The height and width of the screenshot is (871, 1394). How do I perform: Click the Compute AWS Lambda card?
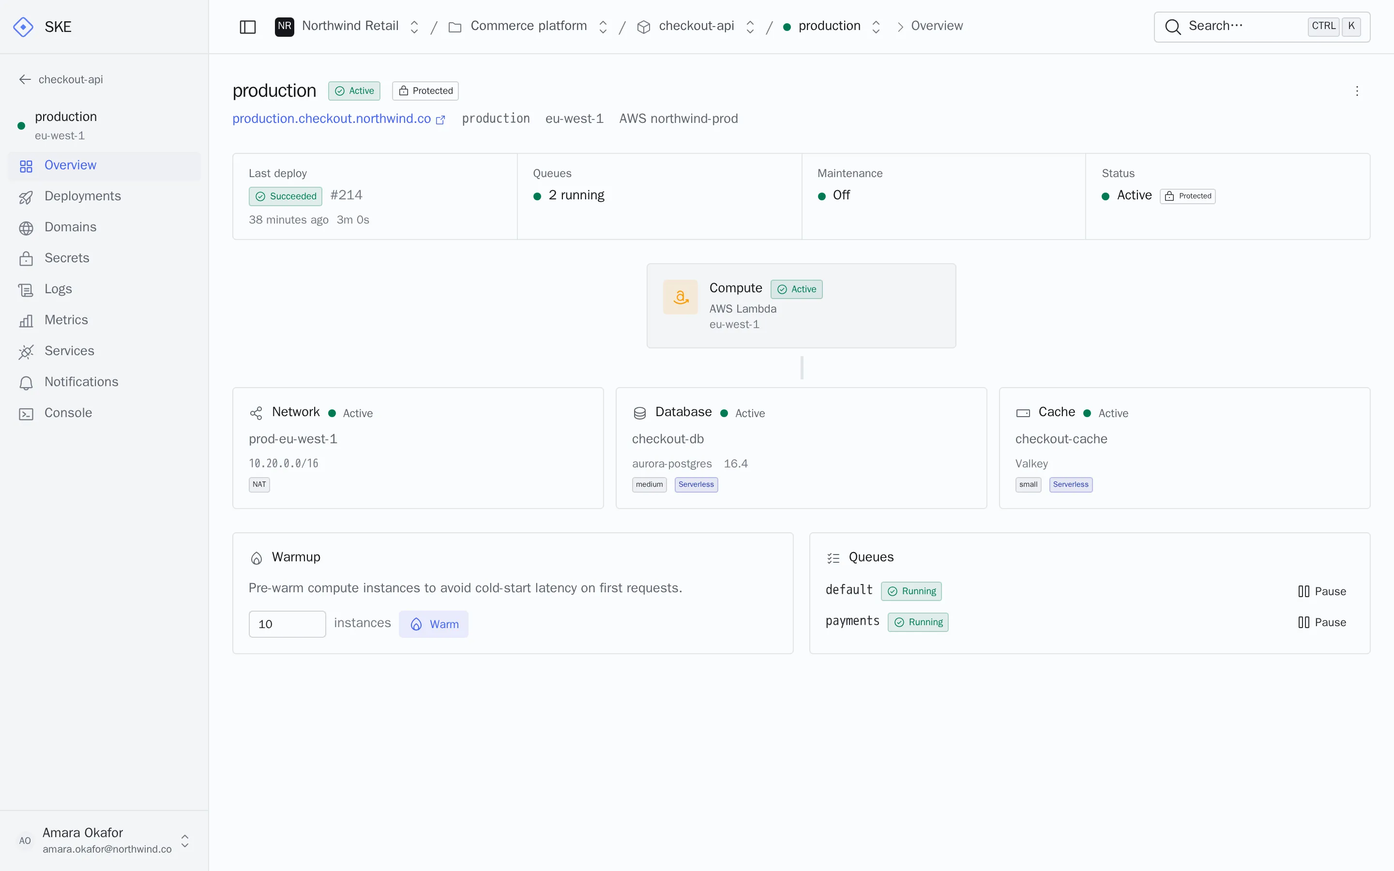(801, 306)
